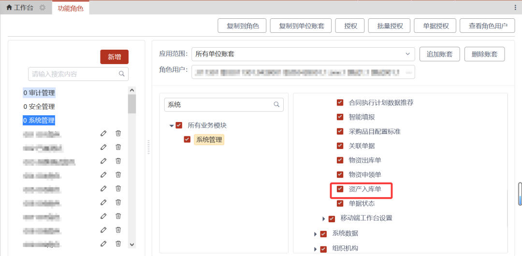Toggle the 智能填报 checkbox

[x=340, y=117]
